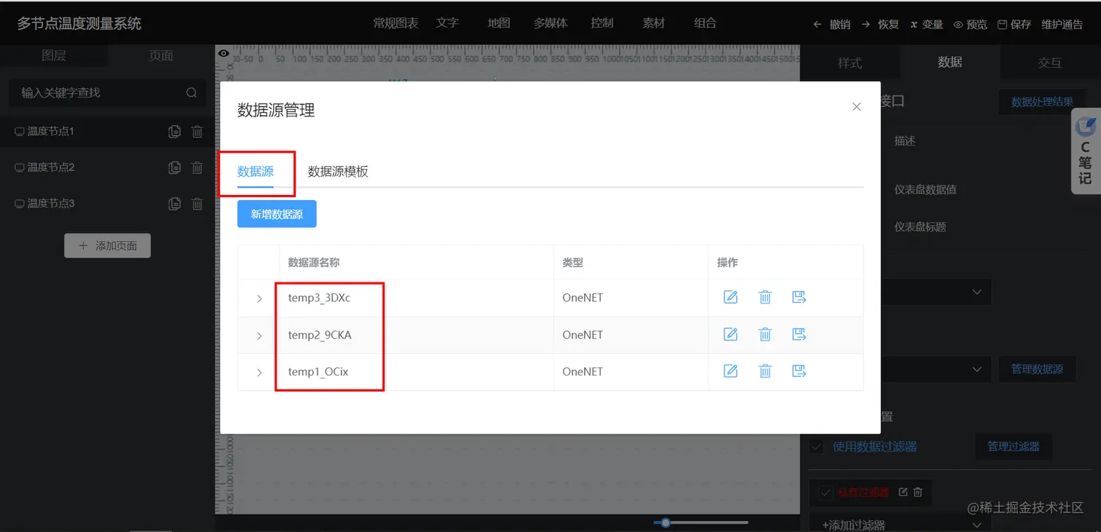Delete the temp2_9CKA data source
This screenshot has width=1101, height=532.
point(765,334)
